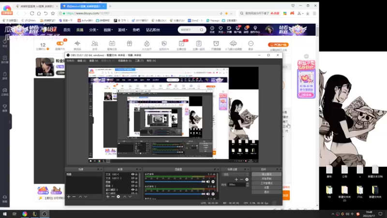Add a new source with Sources plus icon
This screenshot has height=218, width=387.
coord(107,197)
